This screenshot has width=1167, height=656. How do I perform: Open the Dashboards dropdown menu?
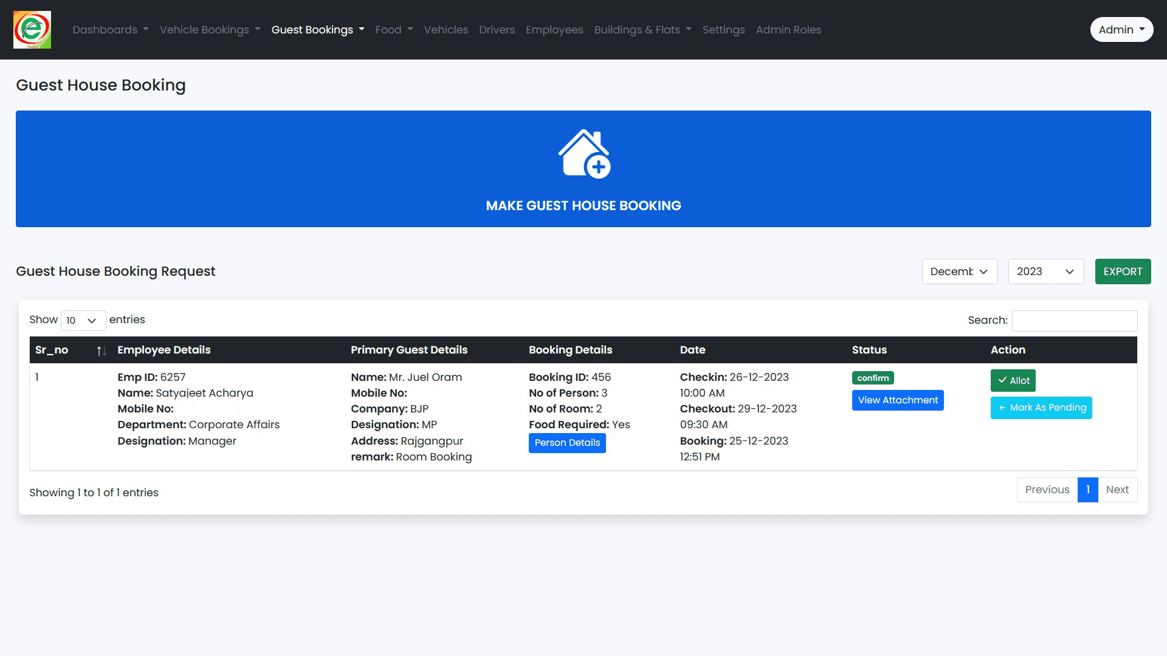(x=110, y=30)
